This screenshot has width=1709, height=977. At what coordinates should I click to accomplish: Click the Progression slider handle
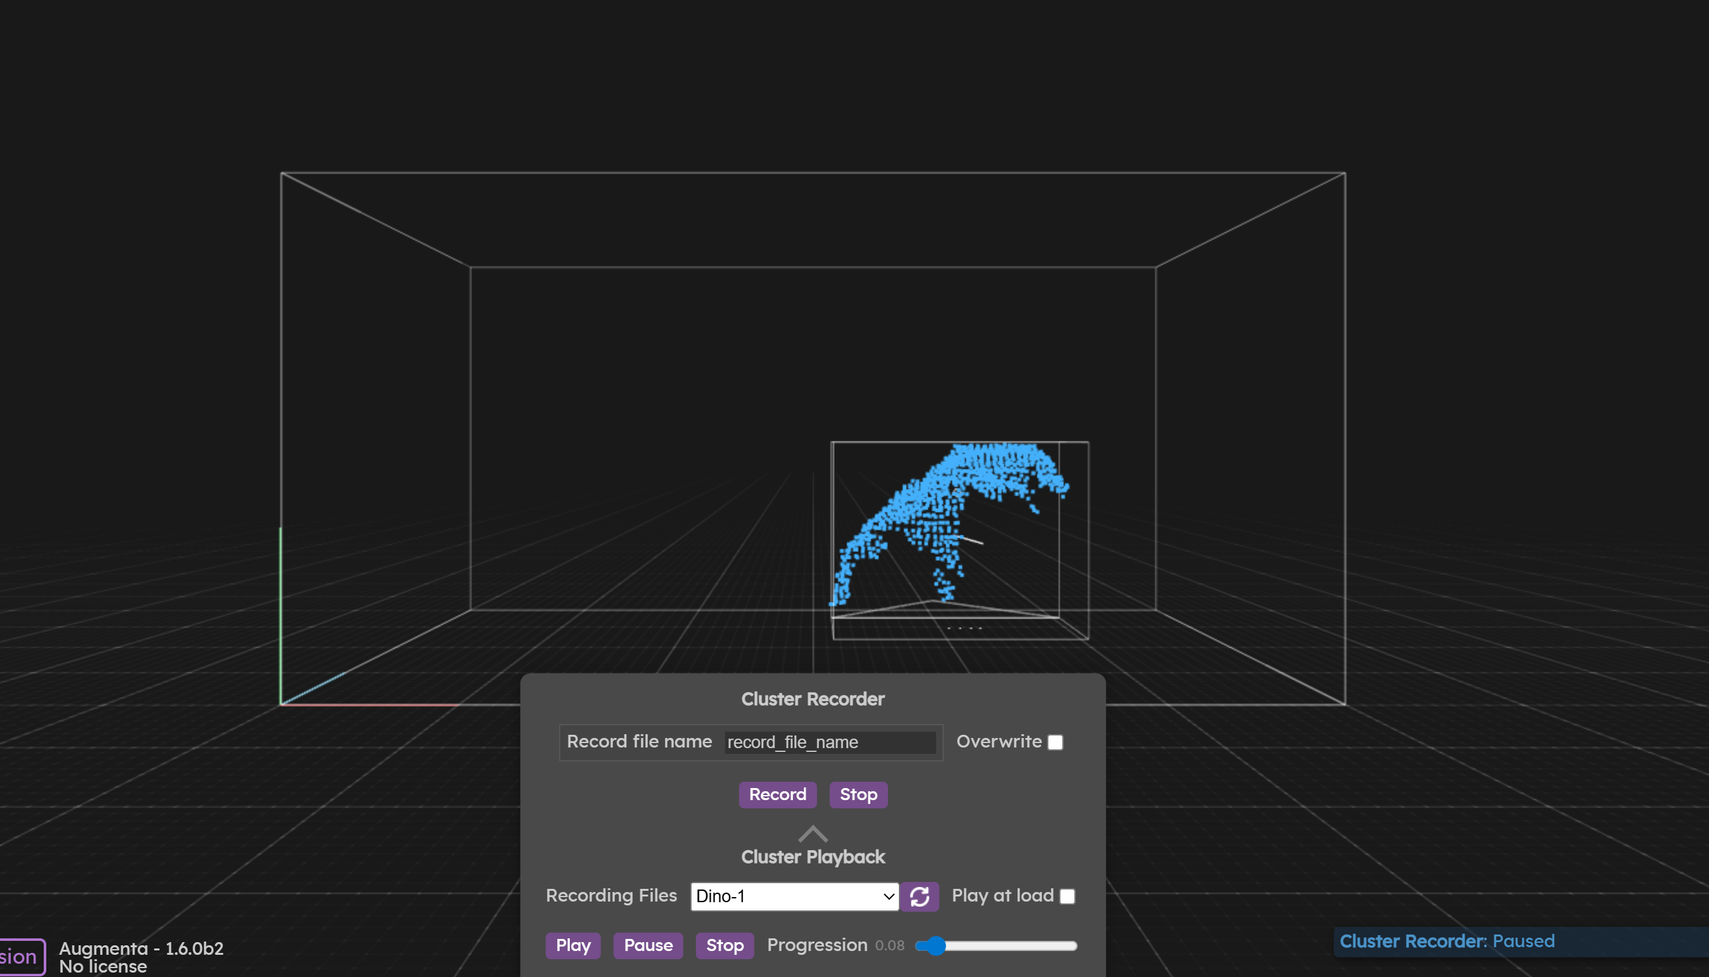[936, 945]
